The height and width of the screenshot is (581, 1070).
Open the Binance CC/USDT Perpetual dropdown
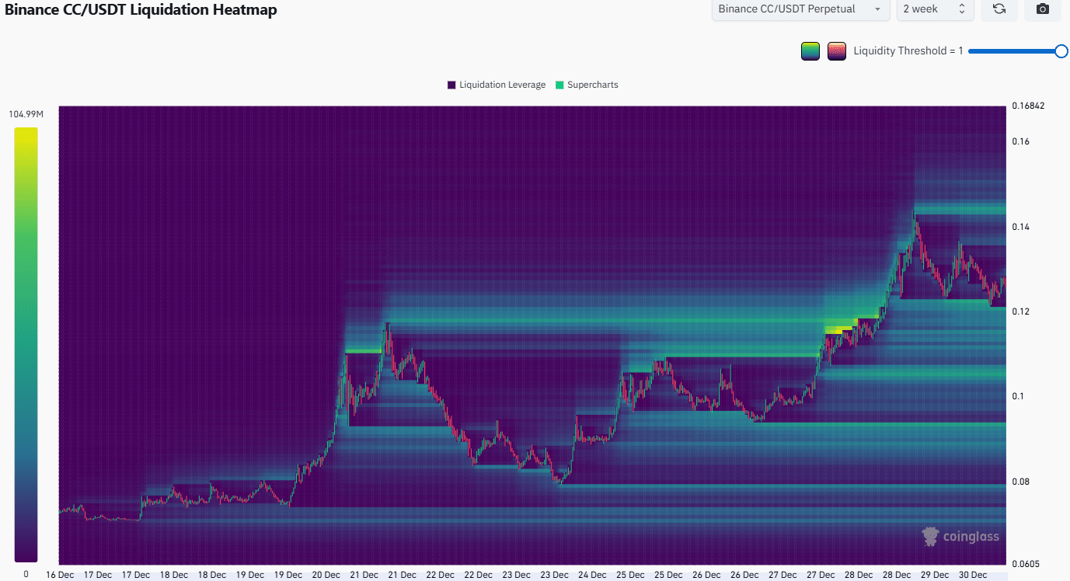(x=801, y=9)
